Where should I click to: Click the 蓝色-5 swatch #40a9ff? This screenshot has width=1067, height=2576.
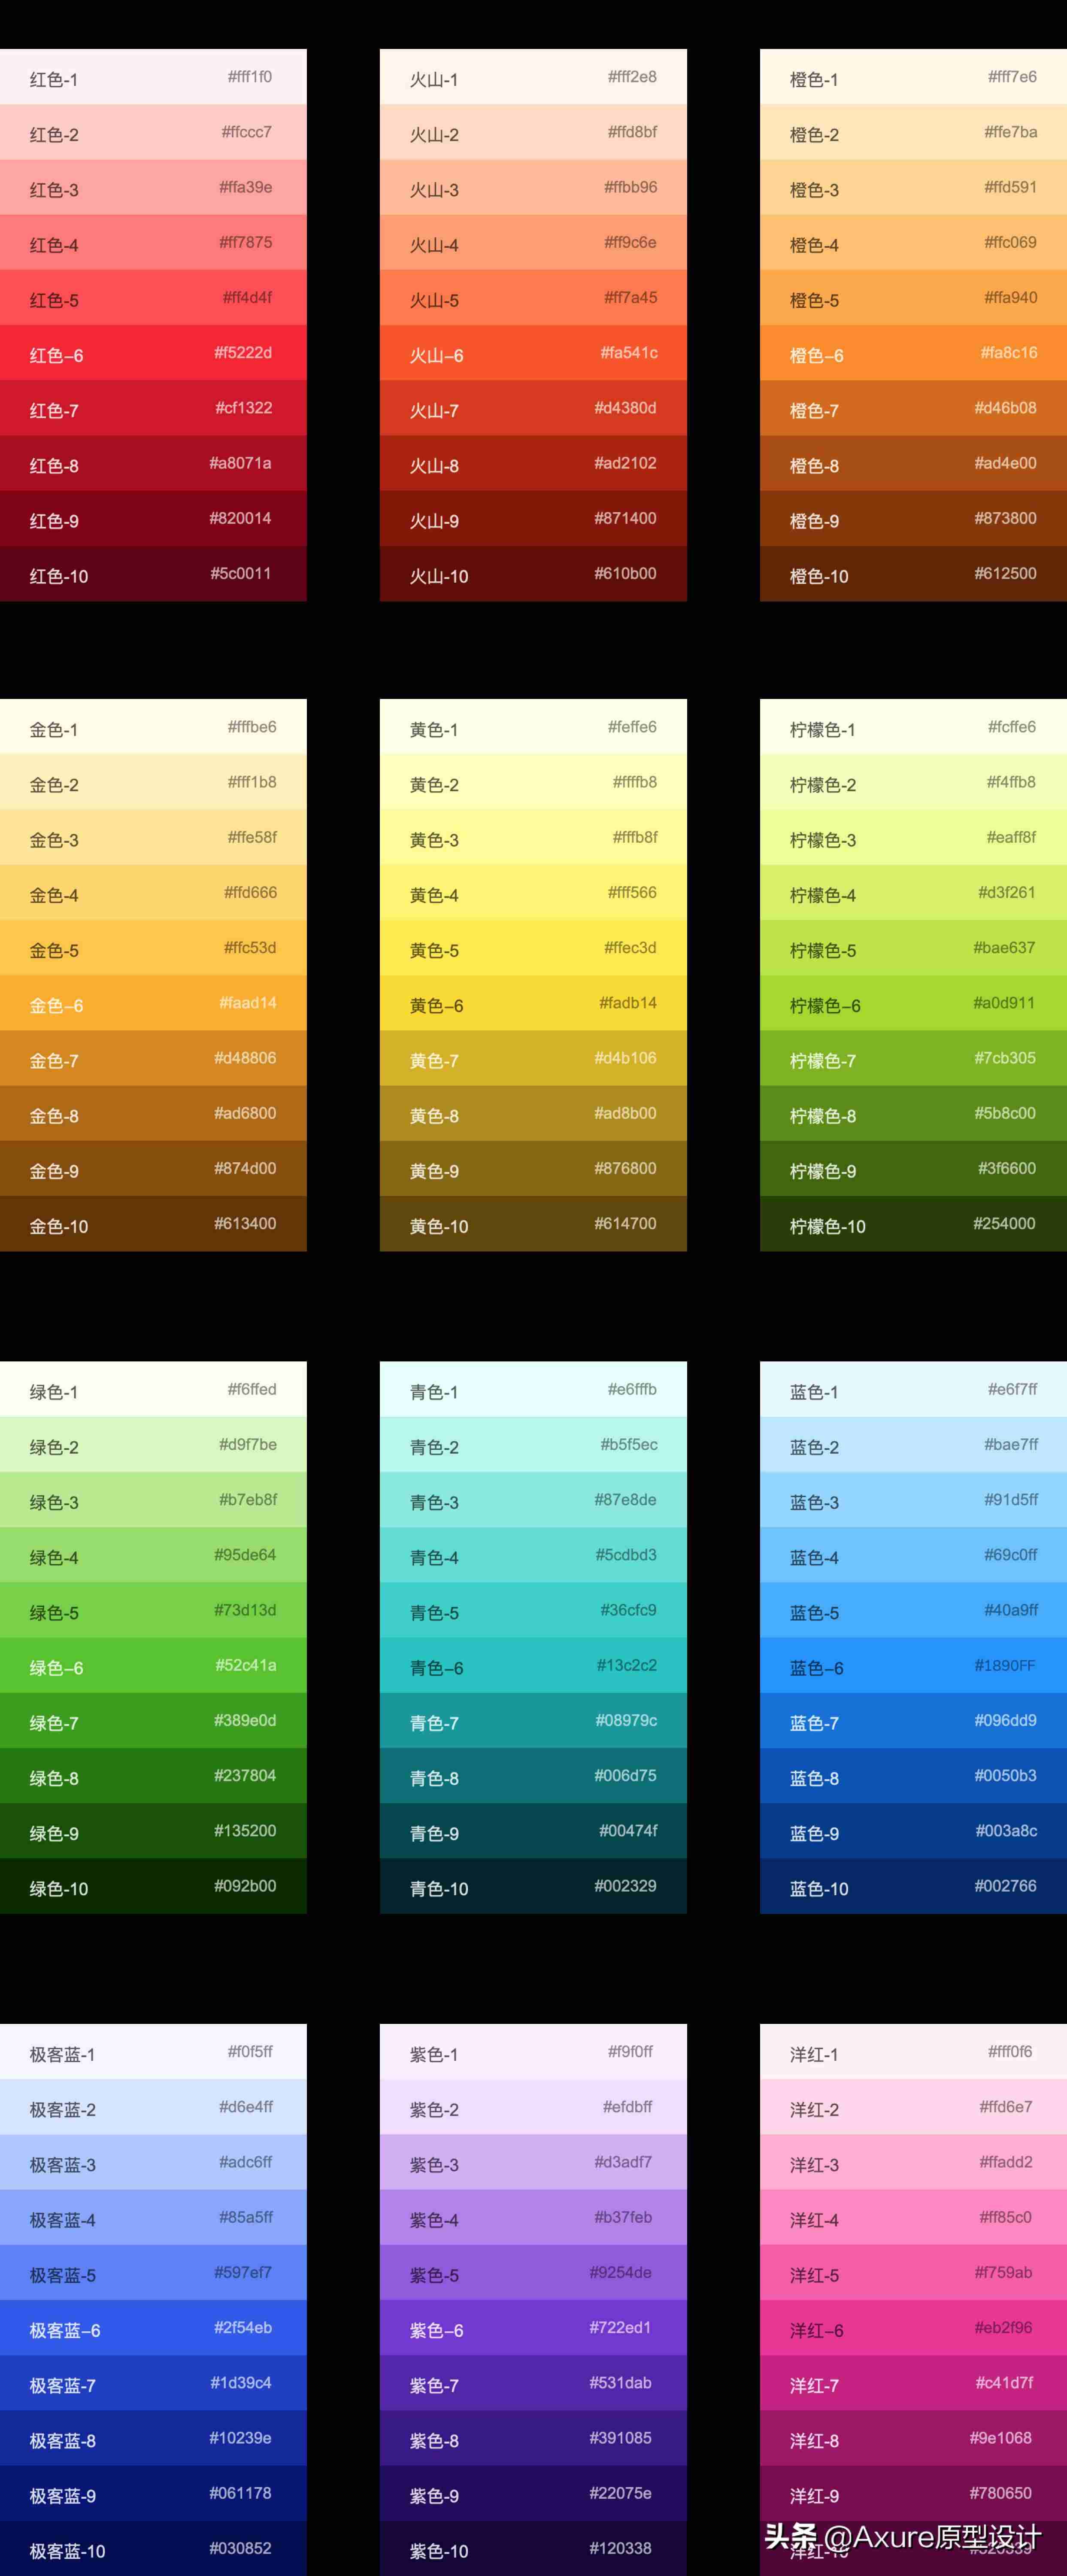(x=913, y=1610)
